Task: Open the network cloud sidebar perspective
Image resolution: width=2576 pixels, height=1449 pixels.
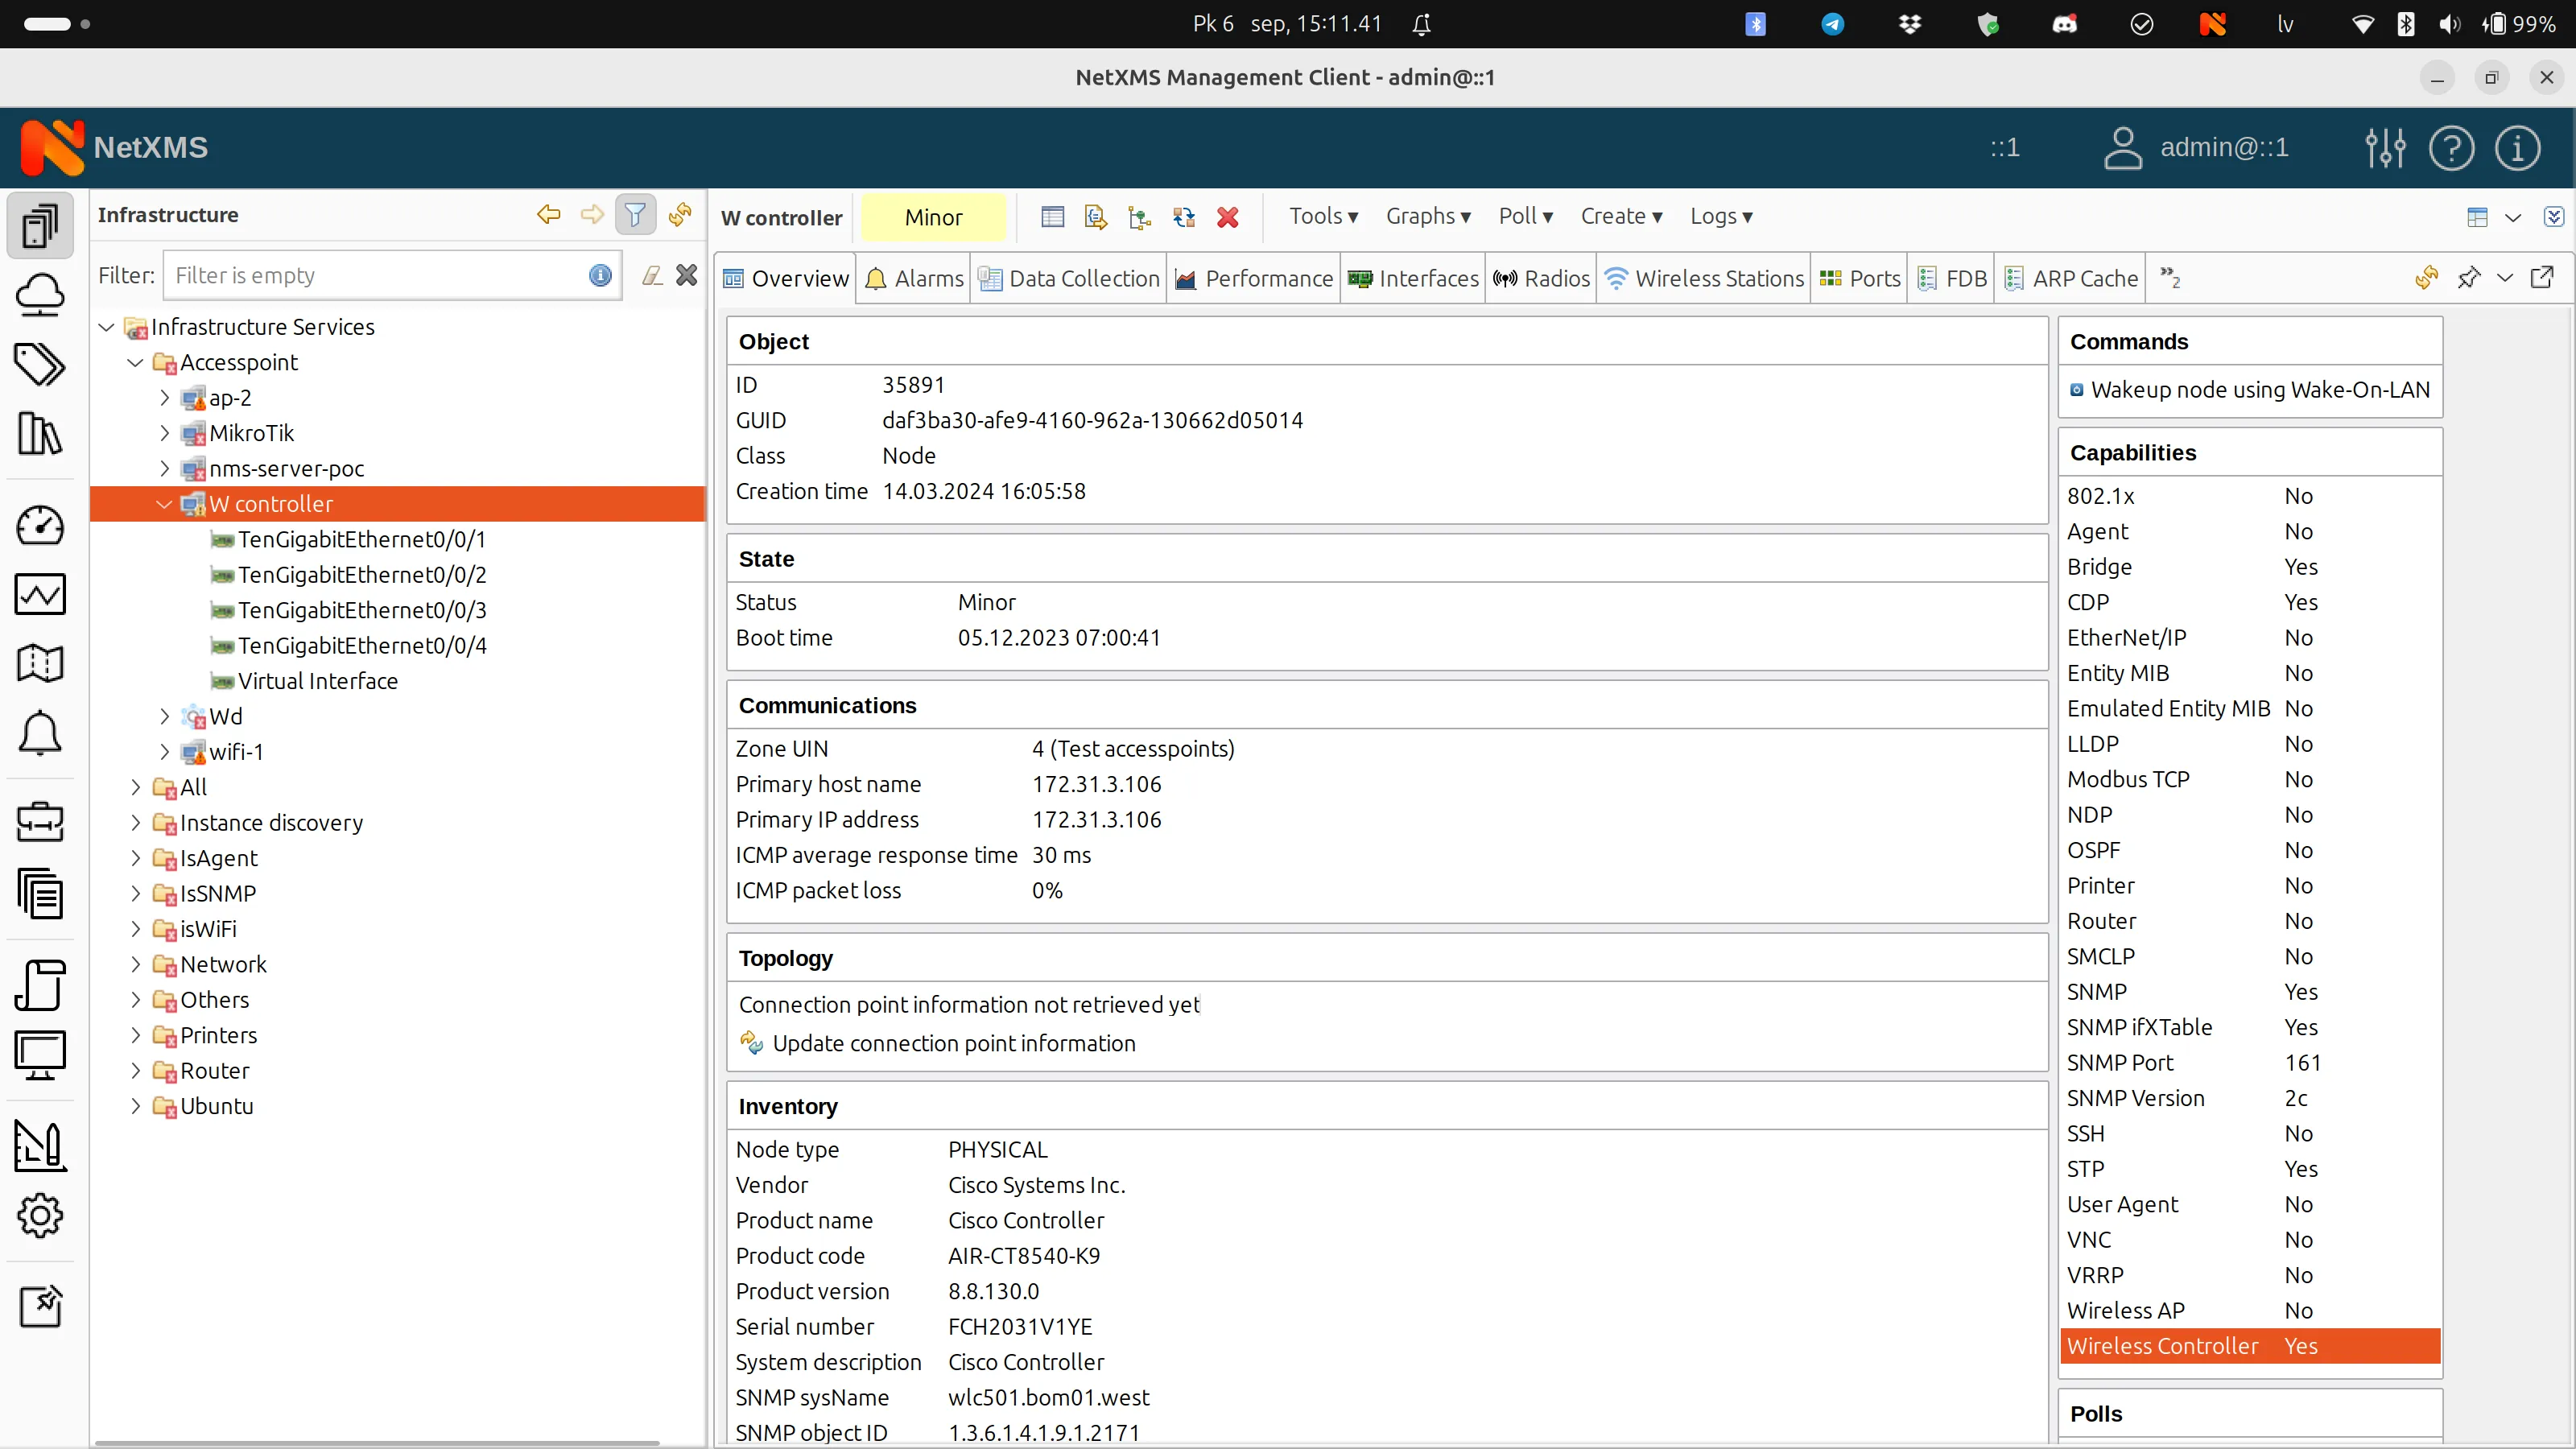Action: (40, 295)
